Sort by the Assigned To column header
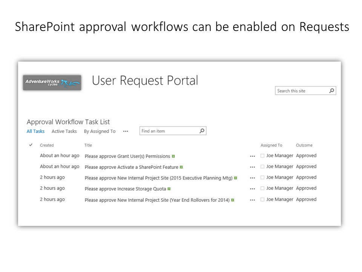The image size is (362, 272). pyautogui.click(x=271, y=145)
